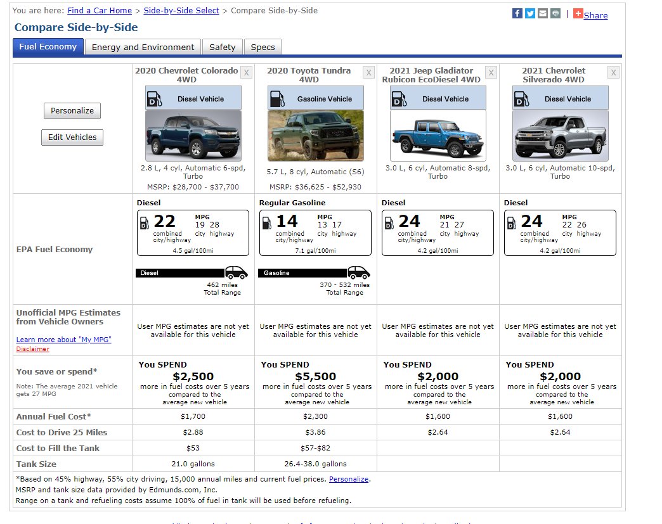Click 462 miles Total Range text

point(223,288)
